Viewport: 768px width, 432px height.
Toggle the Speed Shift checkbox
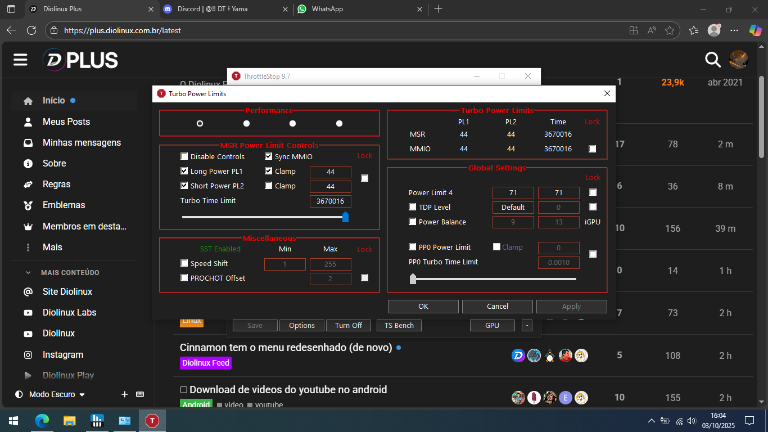pos(184,263)
